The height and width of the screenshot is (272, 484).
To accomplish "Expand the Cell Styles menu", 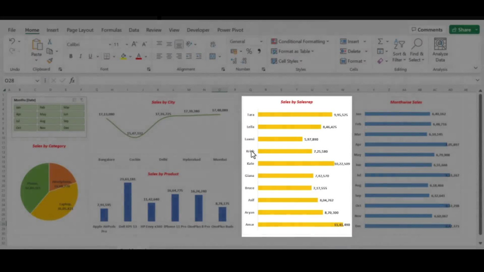I will click(x=287, y=61).
